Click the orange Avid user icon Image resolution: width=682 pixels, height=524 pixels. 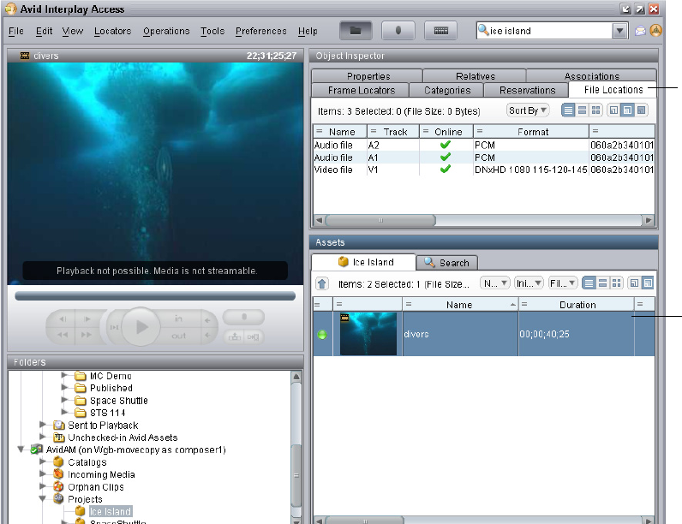coord(656,31)
